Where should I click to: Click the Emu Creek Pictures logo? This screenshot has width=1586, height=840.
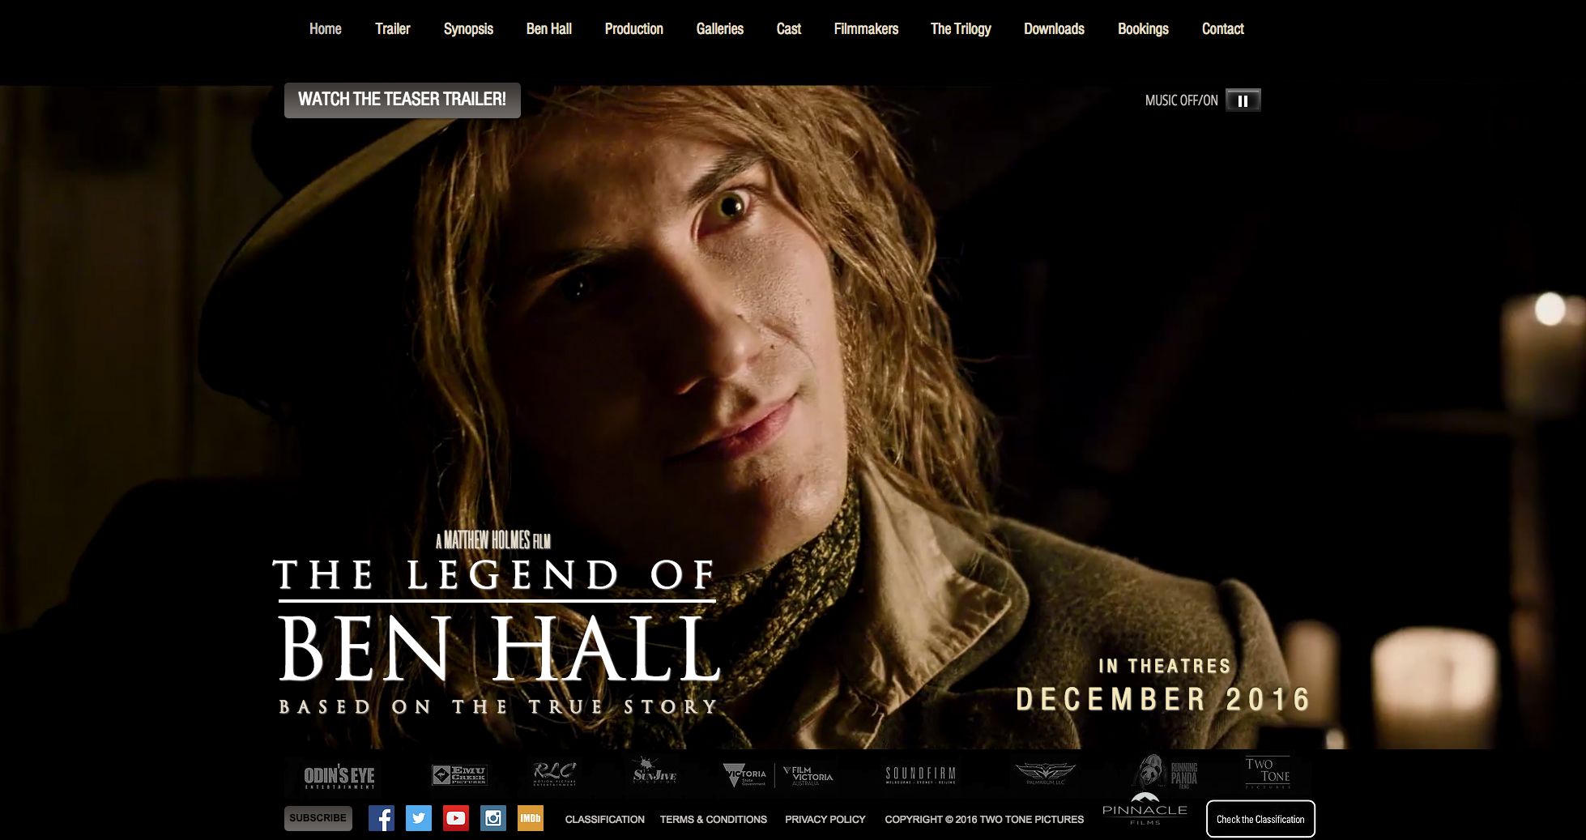(458, 775)
